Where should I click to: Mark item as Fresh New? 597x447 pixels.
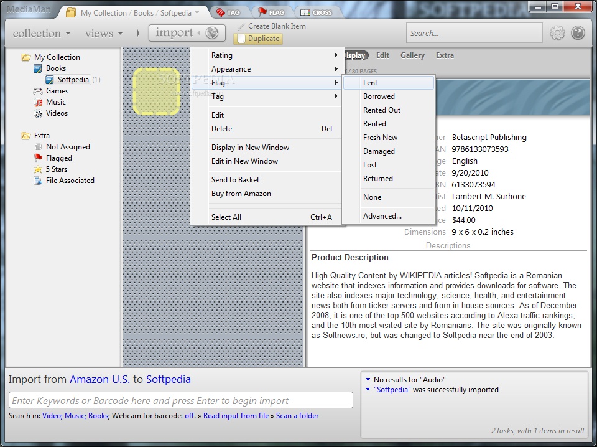pos(388,138)
